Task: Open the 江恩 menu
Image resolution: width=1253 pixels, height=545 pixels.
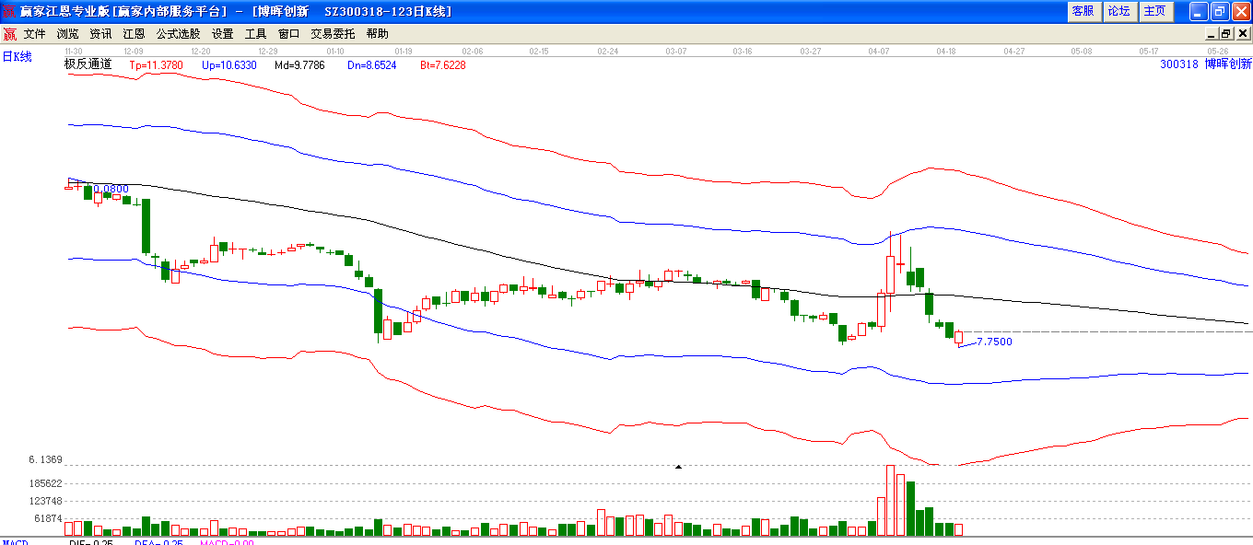Action: pos(134,34)
